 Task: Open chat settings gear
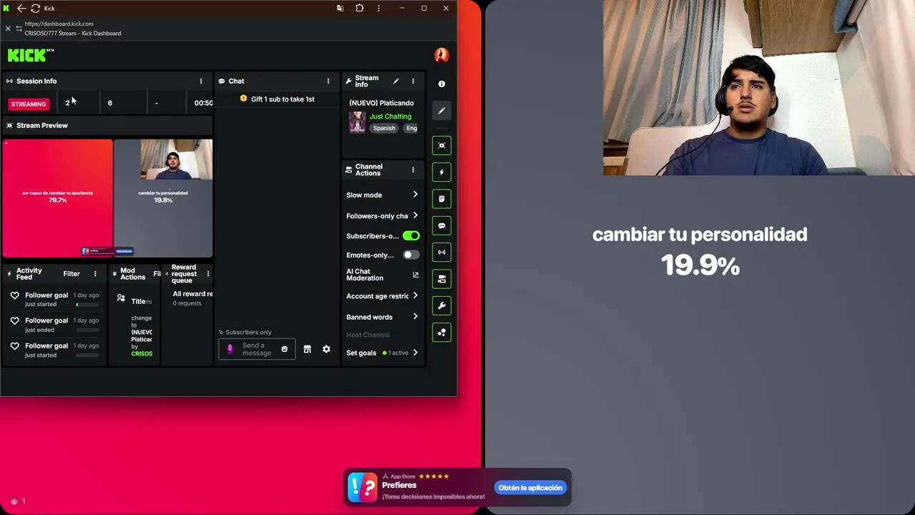(x=327, y=349)
